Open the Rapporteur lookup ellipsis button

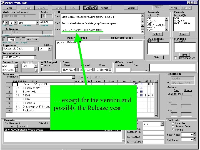point(35,49)
